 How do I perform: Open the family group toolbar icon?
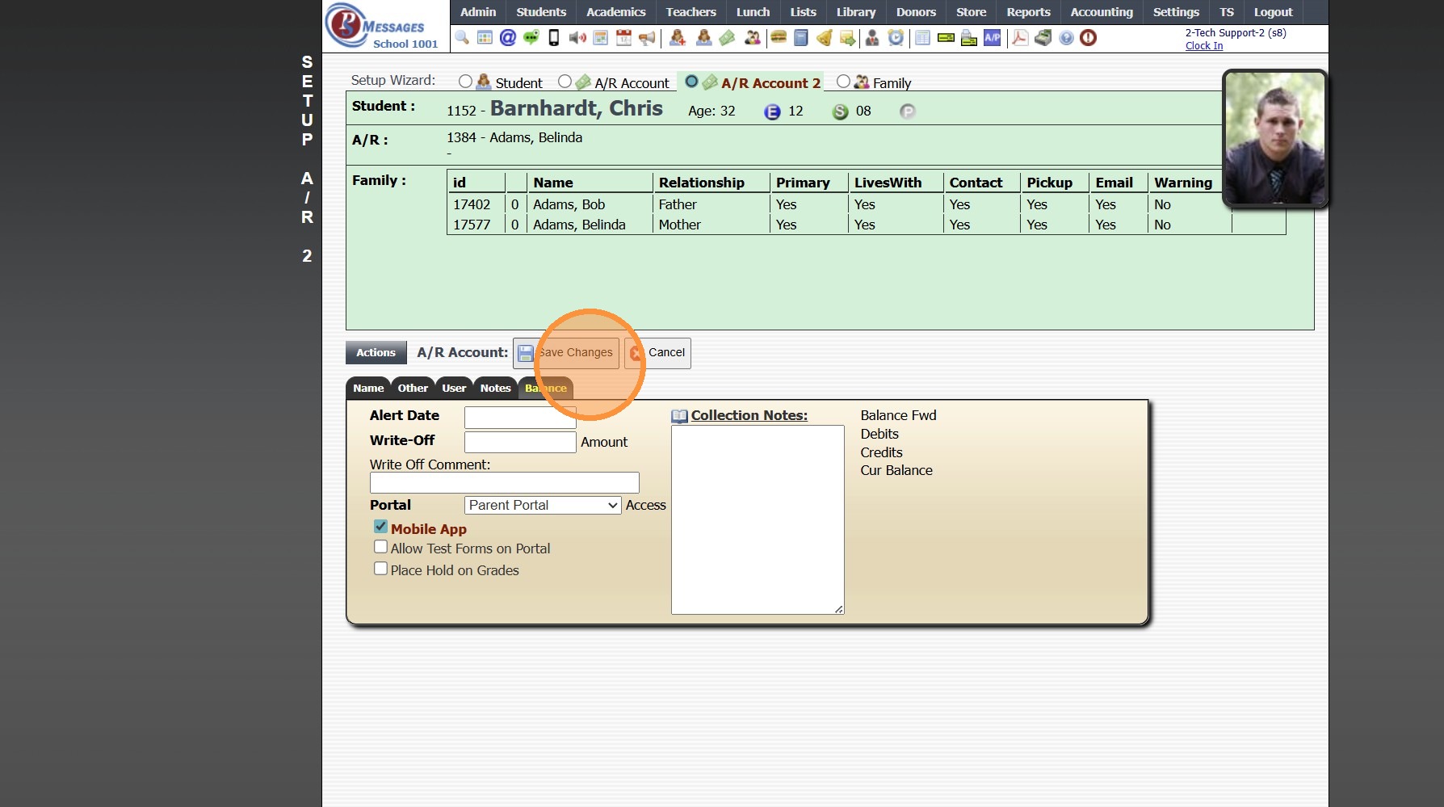point(753,38)
